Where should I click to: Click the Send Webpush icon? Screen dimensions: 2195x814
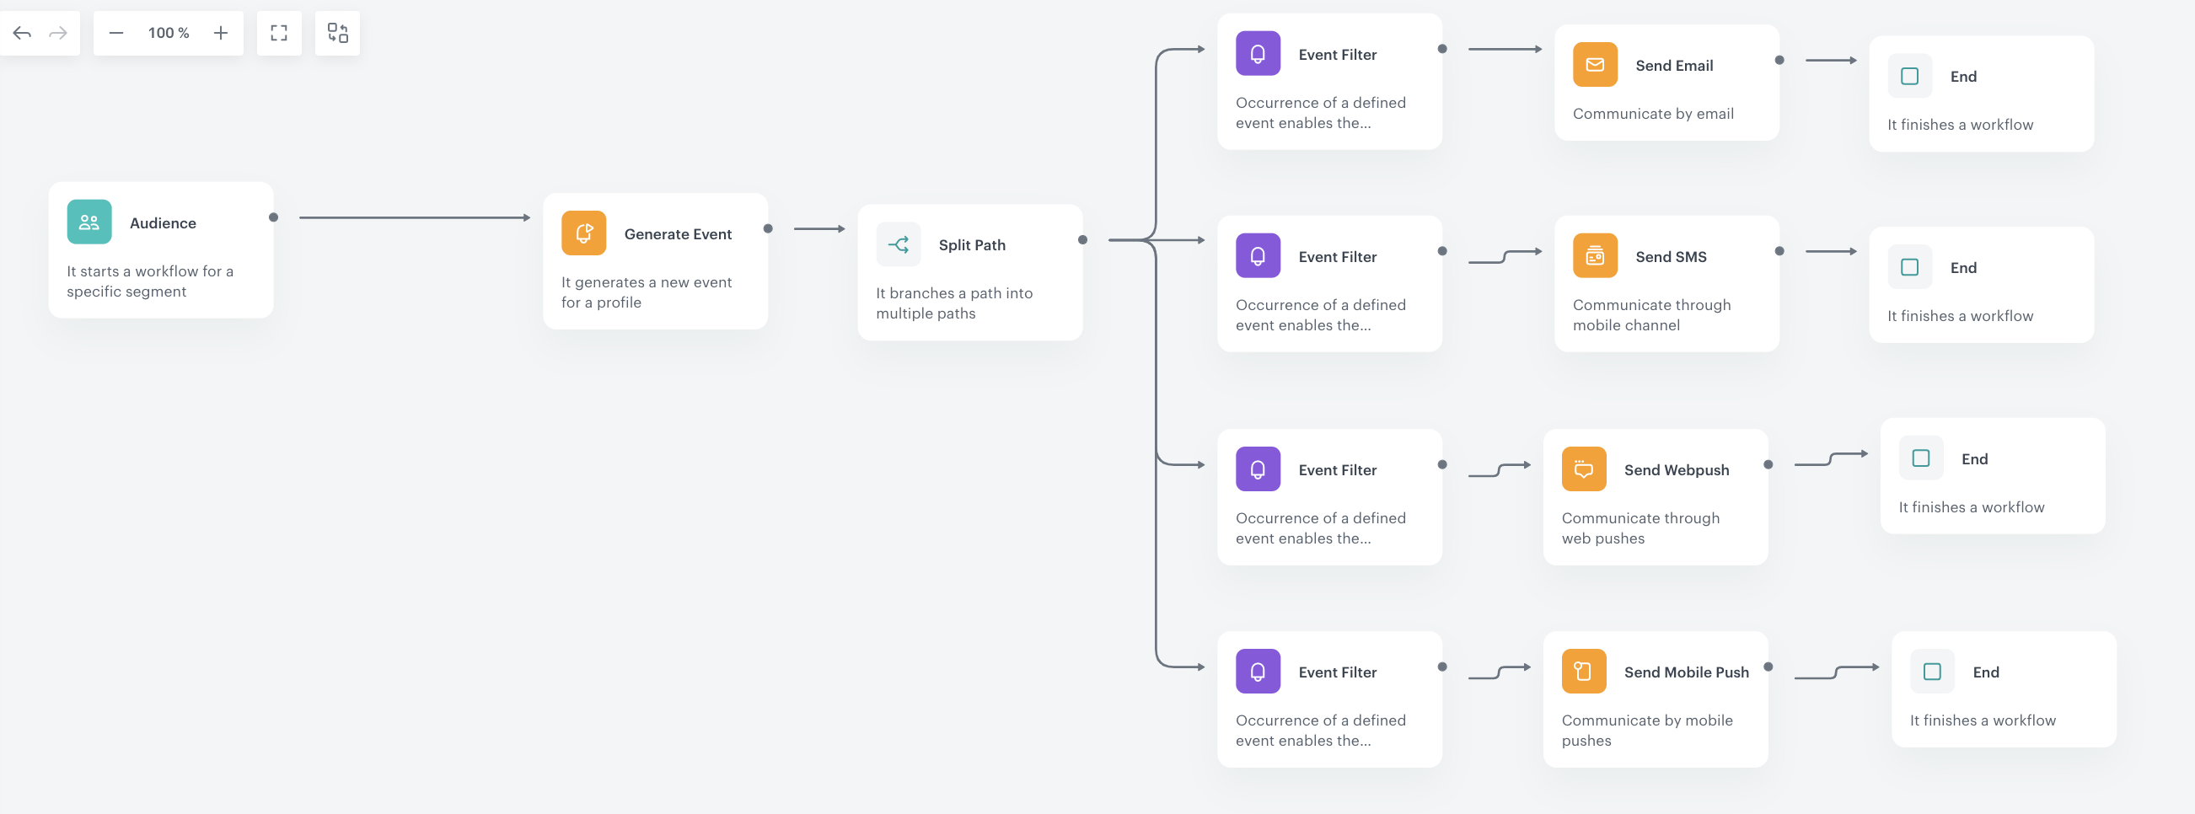(x=1583, y=469)
